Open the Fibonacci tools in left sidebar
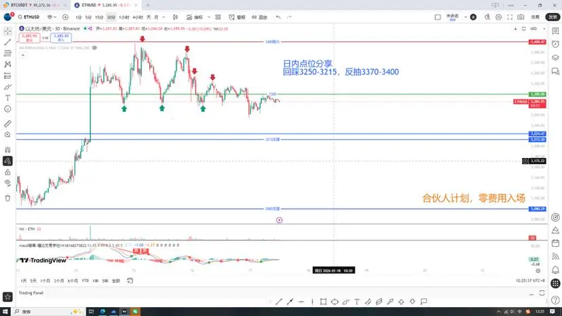 pyautogui.click(x=7, y=54)
